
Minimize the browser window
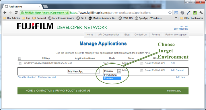pyautogui.click(x=188, y=2)
